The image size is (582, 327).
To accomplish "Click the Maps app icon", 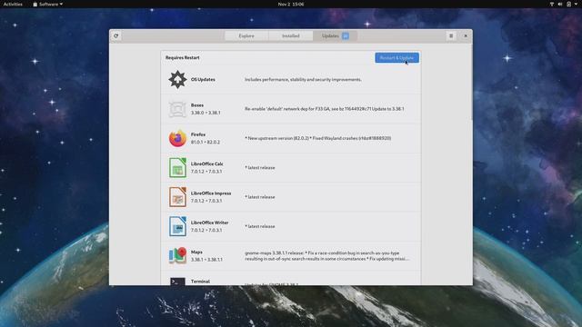I will 177,255.
